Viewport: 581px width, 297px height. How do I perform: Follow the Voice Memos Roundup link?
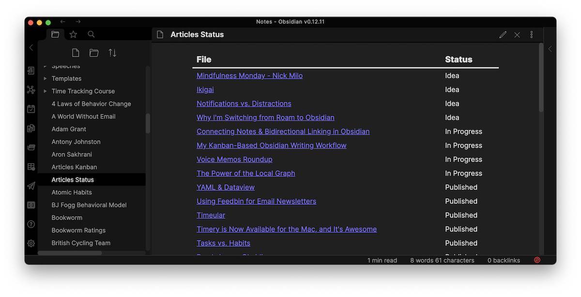[234, 159]
